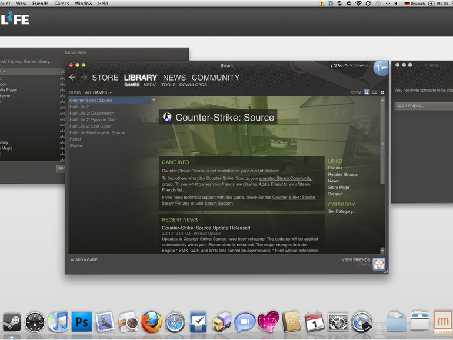Open the Deutsch input language menu

coord(415,4)
